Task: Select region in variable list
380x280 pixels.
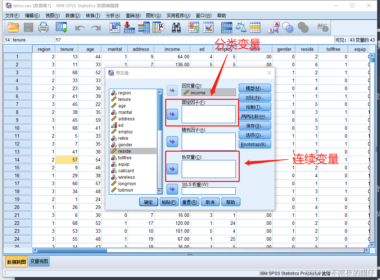Action: click(133, 93)
